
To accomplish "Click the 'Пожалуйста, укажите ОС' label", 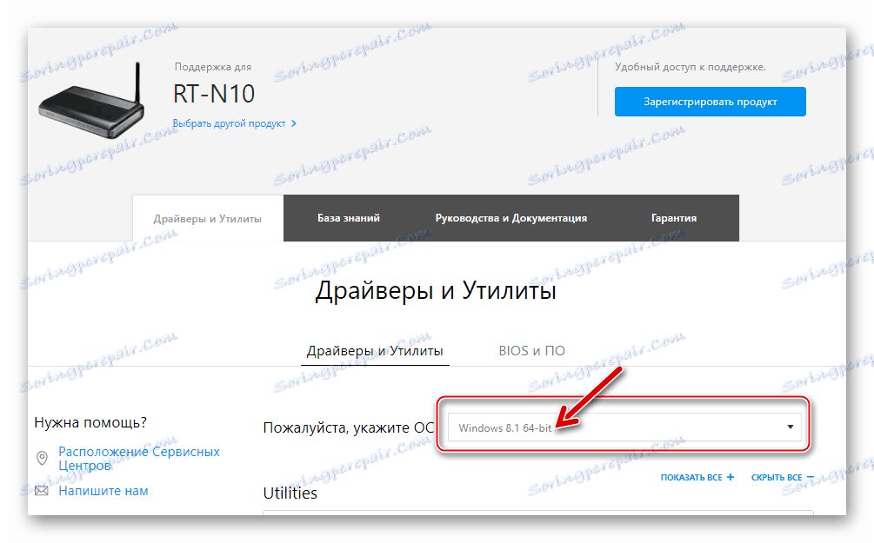I will click(349, 427).
